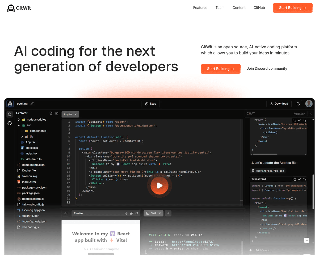The image size is (319, 255).
Task: Click the GitHub icon in the editor sidebar
Action: [10, 123]
